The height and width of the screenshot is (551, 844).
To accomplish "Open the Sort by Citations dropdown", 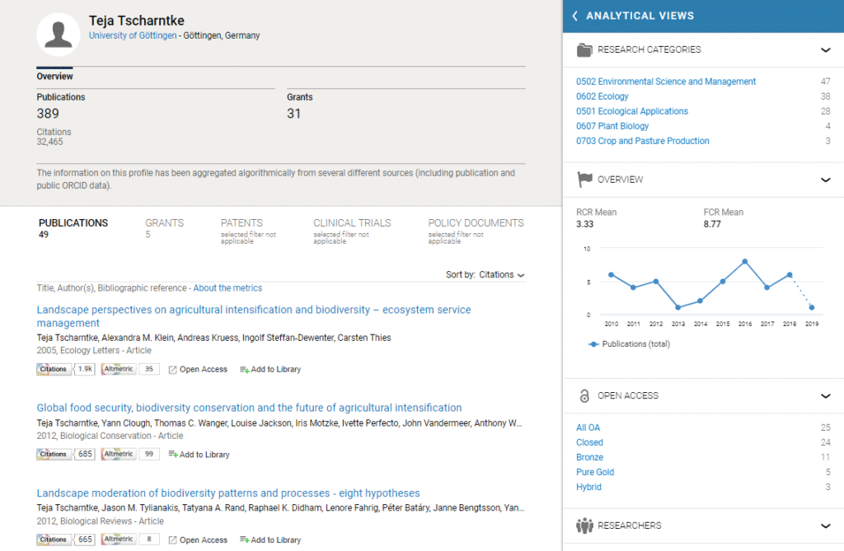I will coord(501,275).
